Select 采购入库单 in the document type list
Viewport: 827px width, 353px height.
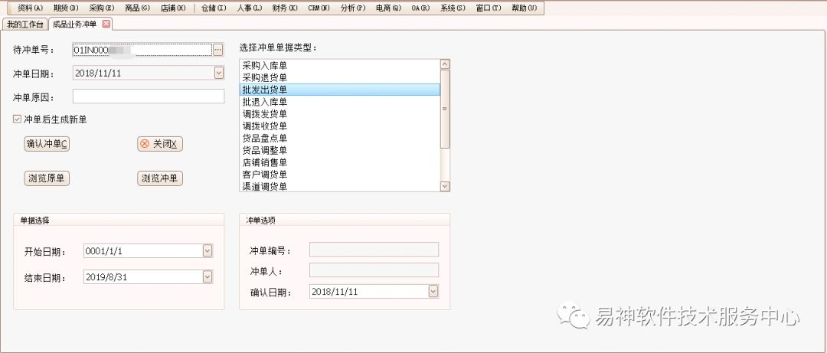264,66
